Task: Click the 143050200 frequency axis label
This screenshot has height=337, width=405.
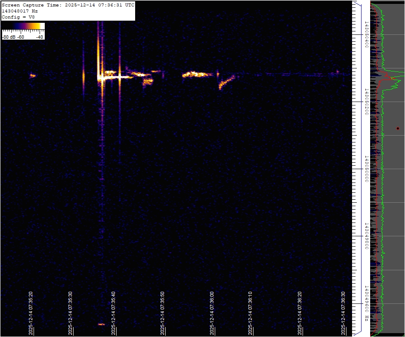Action: click(366, 102)
